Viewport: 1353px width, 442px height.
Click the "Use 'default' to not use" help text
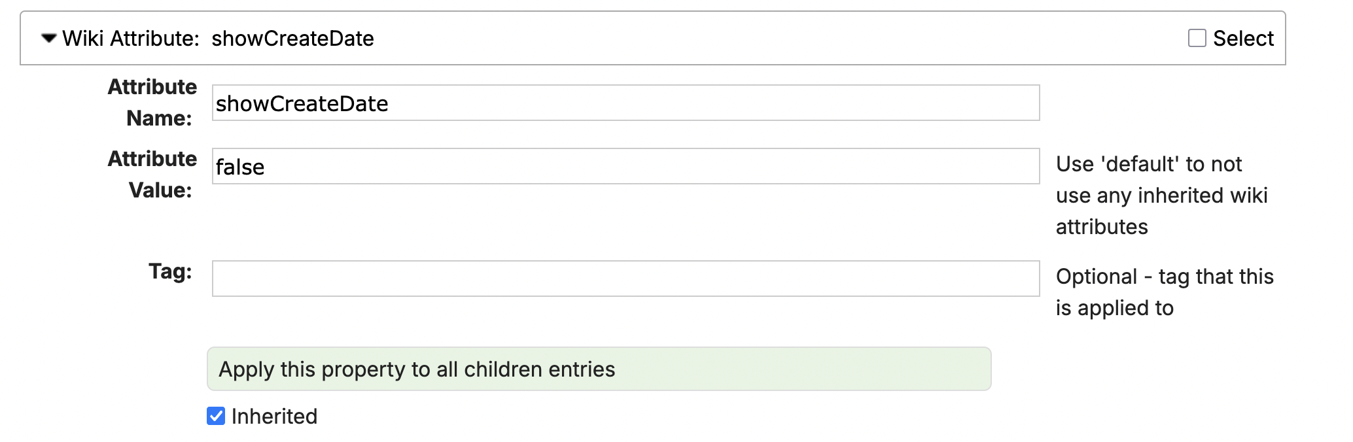click(x=1162, y=195)
